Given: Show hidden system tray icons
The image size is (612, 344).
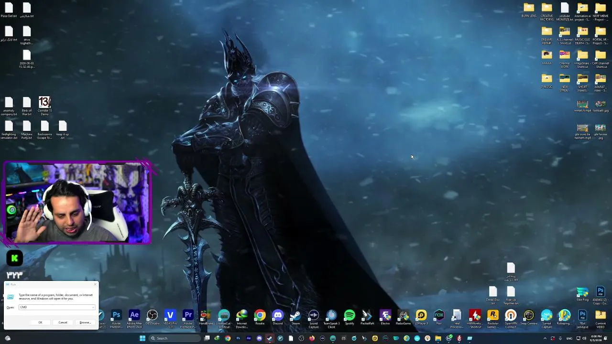Looking at the screenshot, I should point(545,338).
